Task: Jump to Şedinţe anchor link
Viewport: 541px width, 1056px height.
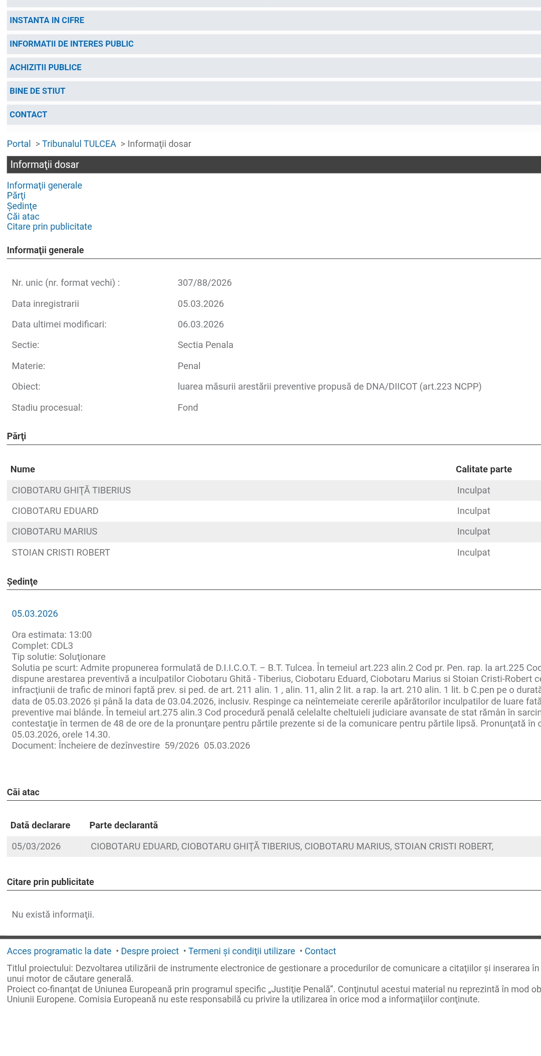Action: 22,206
